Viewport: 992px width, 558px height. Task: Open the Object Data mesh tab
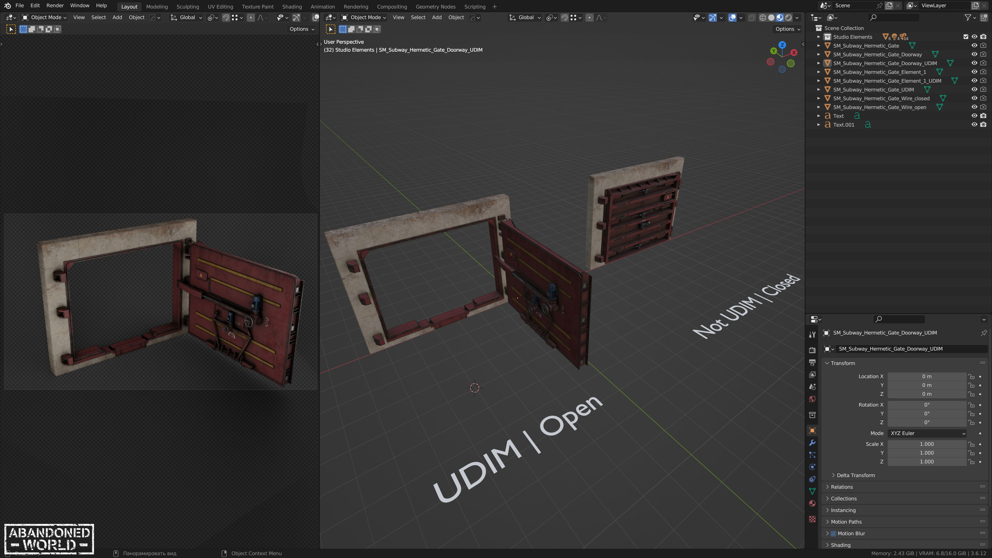[812, 491]
